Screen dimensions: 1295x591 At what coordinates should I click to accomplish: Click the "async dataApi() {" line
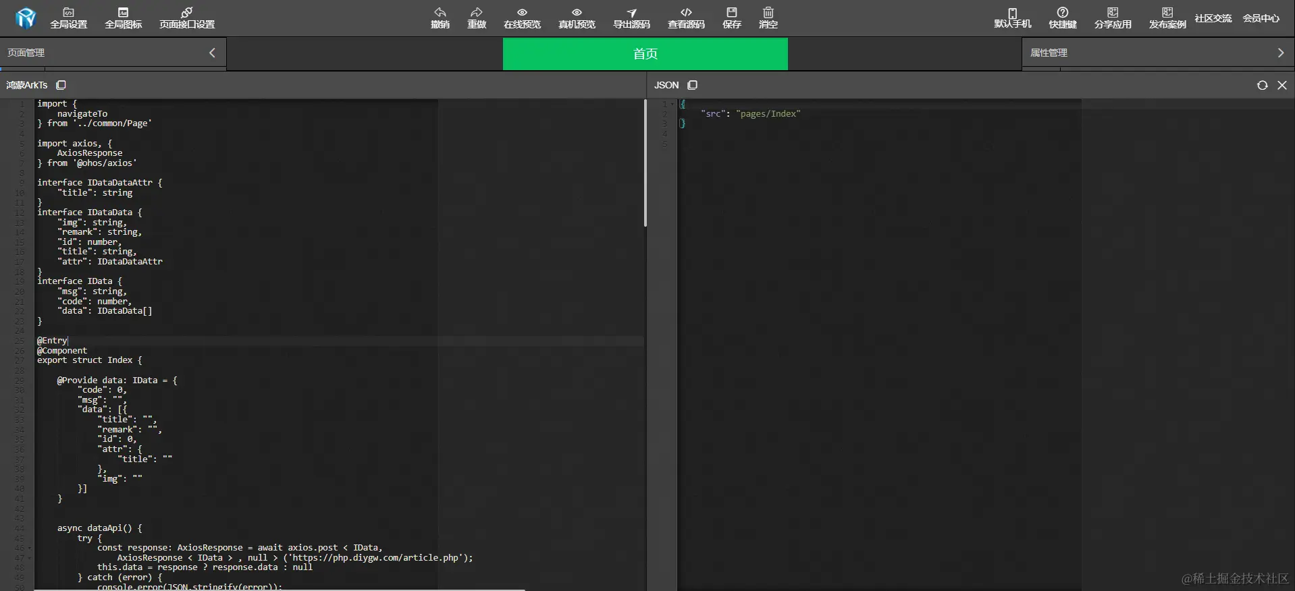(x=100, y=528)
